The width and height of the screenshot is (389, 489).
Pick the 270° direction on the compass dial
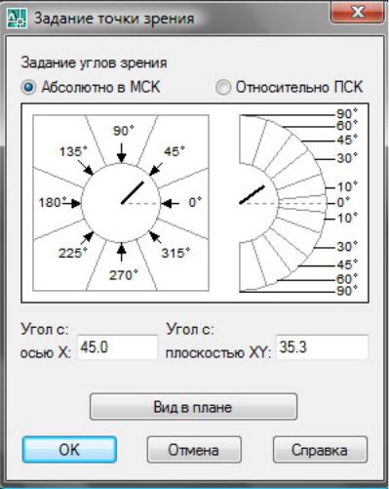pyautogui.click(x=124, y=275)
